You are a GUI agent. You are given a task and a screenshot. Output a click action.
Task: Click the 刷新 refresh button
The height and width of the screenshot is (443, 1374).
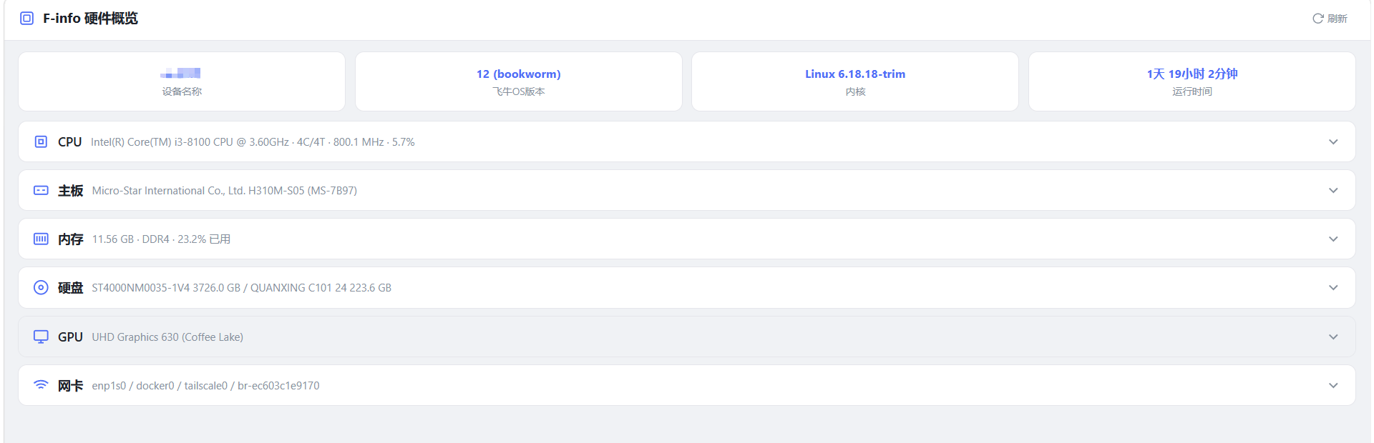click(x=1330, y=19)
